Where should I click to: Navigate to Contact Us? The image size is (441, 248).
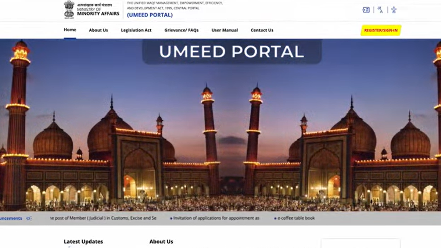point(262,30)
